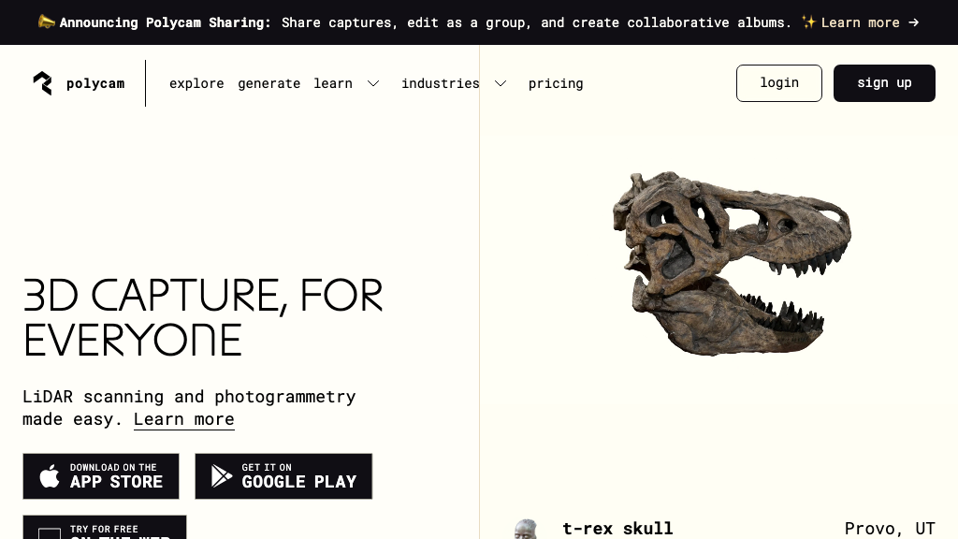Click the Get it on Google Play button
Screen dimensions: 958x539
point(283,476)
